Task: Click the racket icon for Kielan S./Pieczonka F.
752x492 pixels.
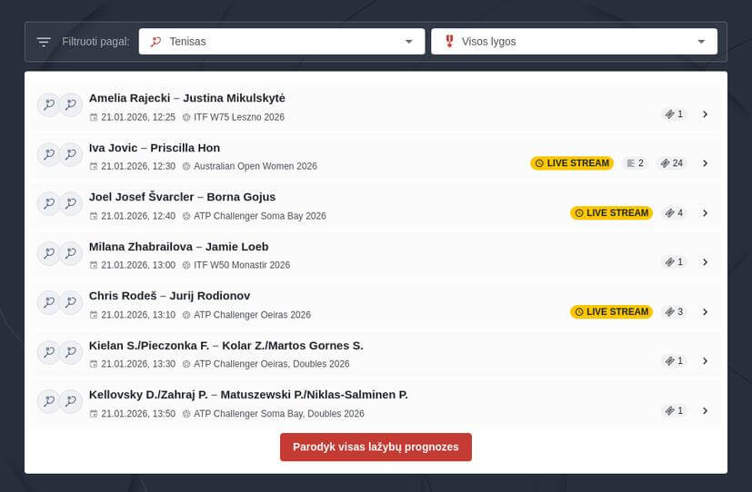Action: (48, 352)
